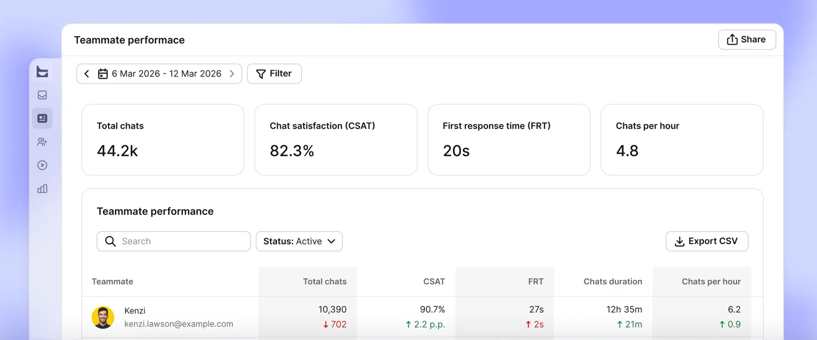
Task: Click the Teammate performance section heading
Action: click(x=155, y=212)
